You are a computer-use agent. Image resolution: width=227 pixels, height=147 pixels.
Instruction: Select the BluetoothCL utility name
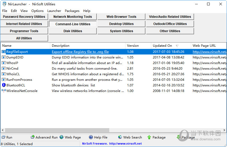16,85
